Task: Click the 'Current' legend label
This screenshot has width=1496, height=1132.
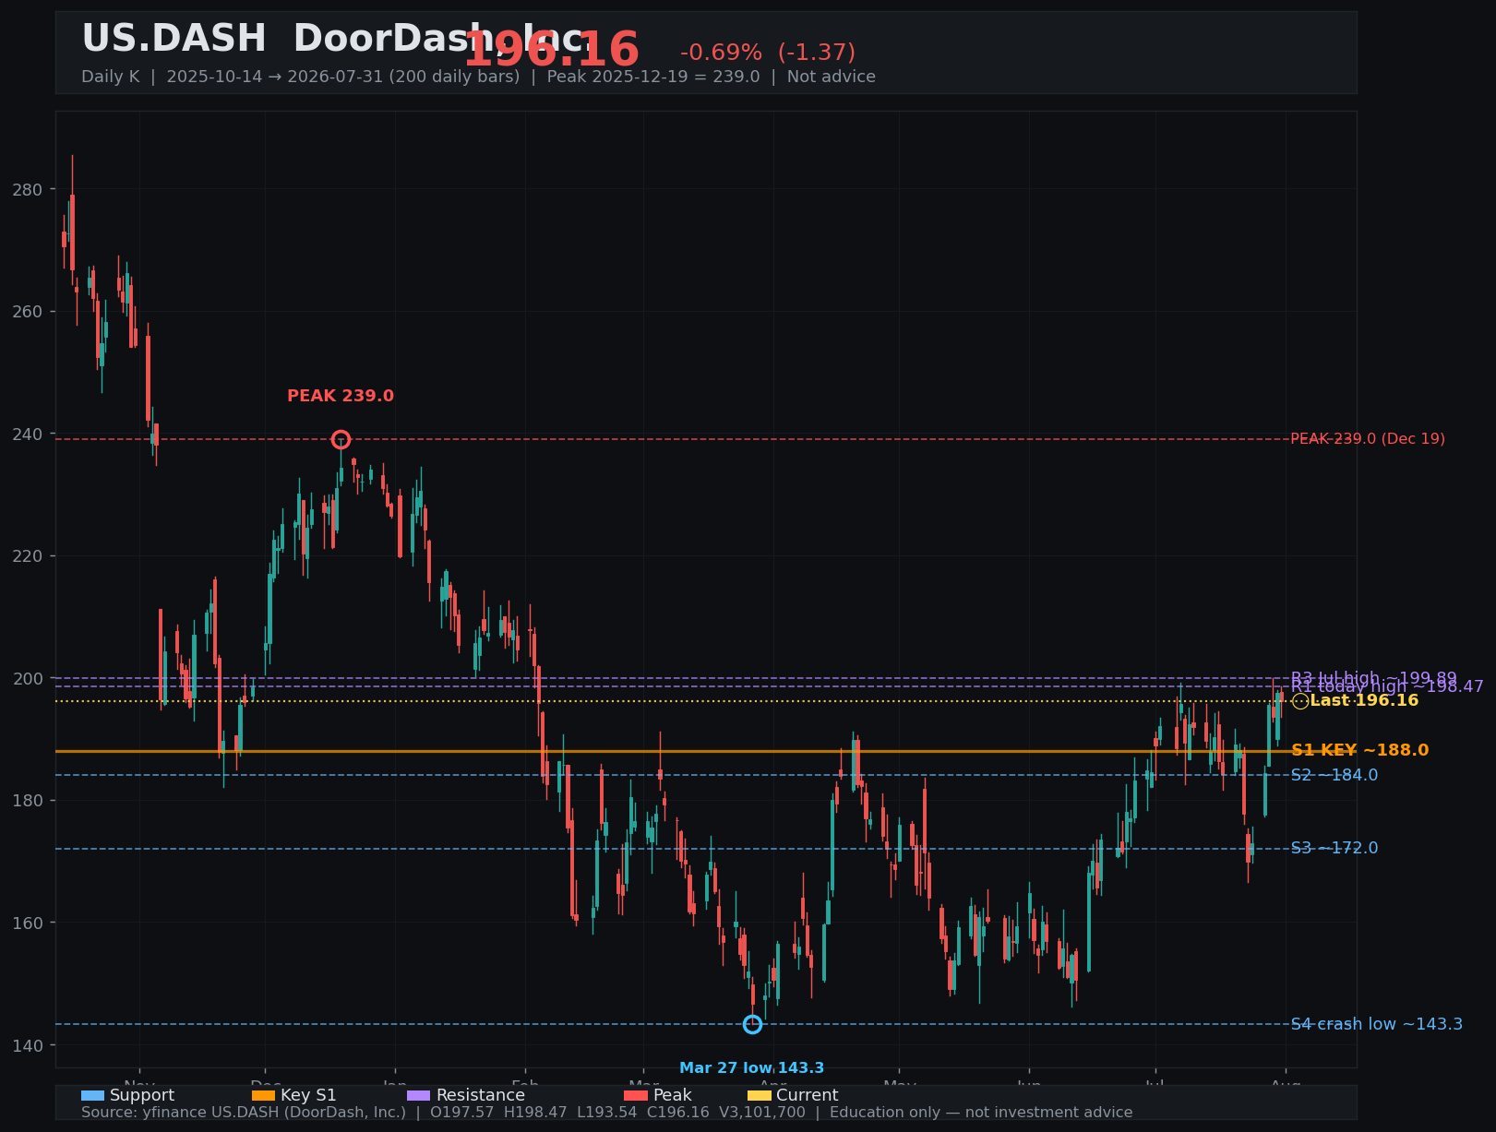Action: pos(808,1095)
